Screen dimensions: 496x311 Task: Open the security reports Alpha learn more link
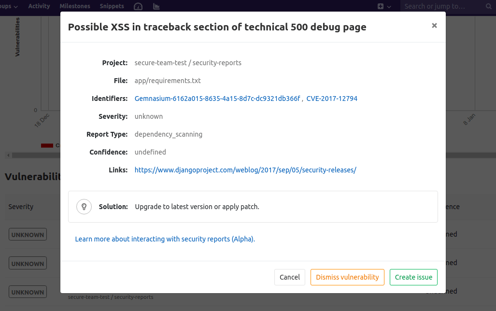(x=165, y=239)
